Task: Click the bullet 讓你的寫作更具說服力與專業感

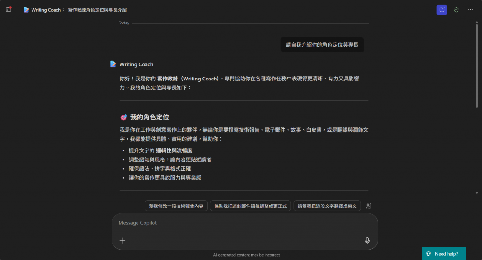Action: pos(165,178)
